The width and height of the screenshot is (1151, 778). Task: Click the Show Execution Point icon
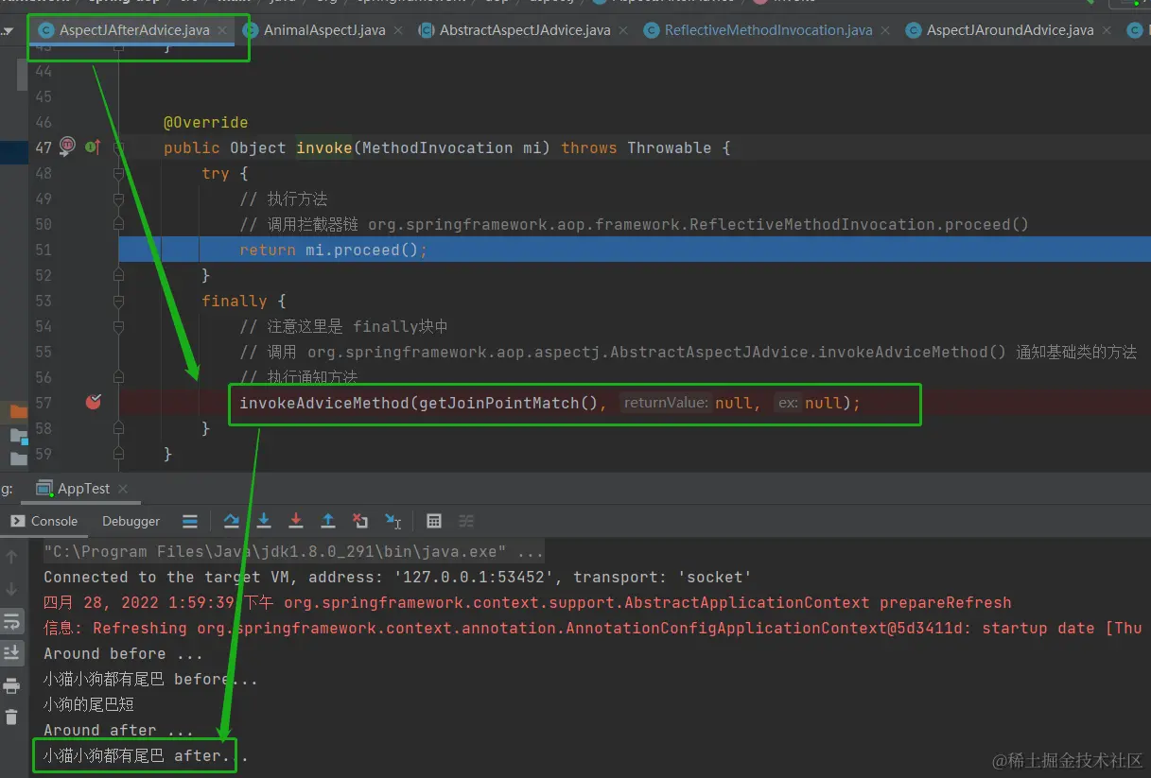click(x=190, y=521)
